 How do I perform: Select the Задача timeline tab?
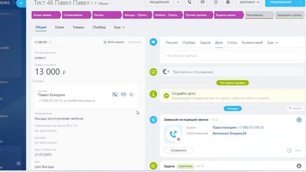[x=205, y=43]
